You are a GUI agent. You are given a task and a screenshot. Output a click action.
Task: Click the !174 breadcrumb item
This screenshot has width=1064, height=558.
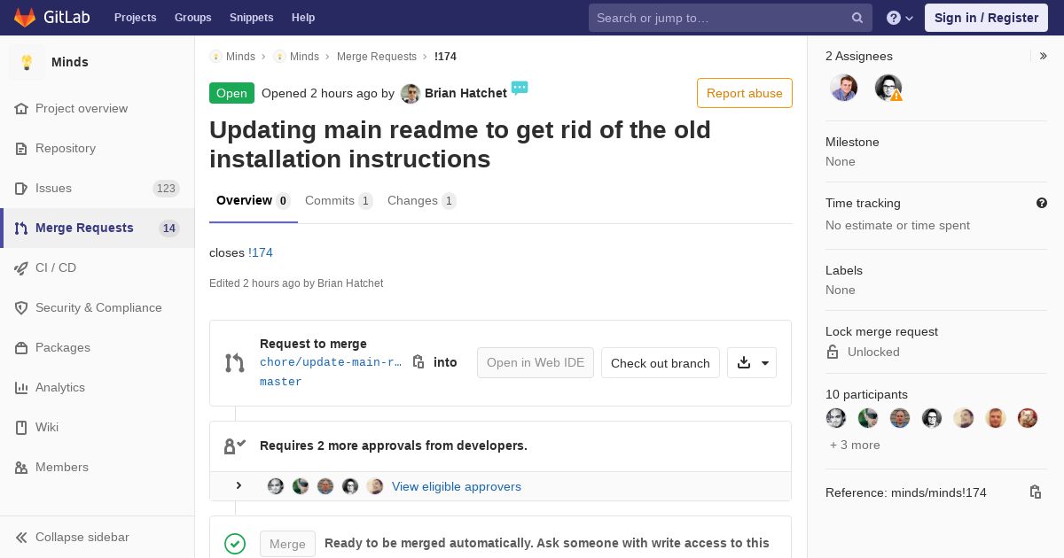click(x=445, y=56)
